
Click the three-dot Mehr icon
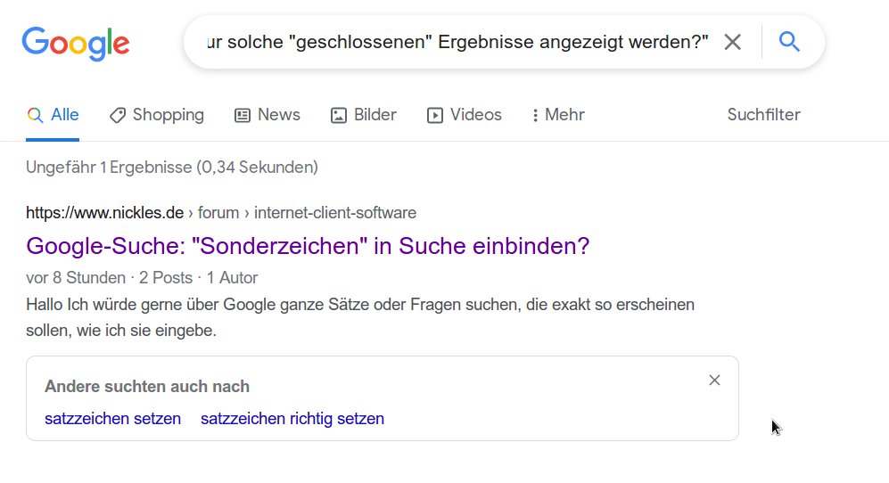click(535, 115)
